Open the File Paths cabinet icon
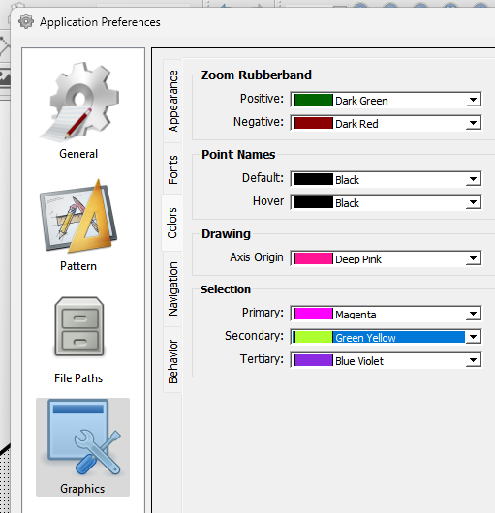 coord(79,326)
